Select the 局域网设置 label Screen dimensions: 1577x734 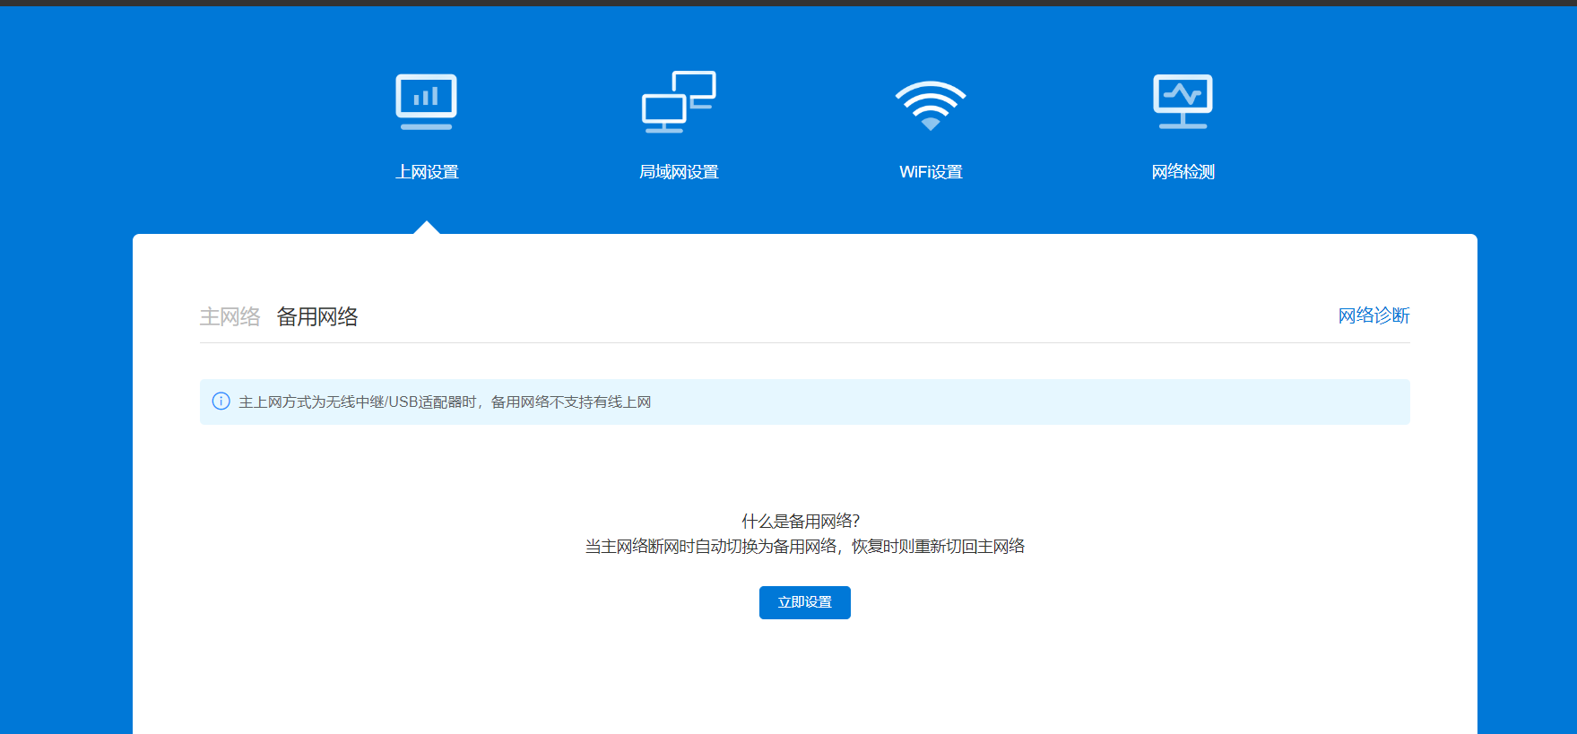pyautogui.click(x=679, y=172)
